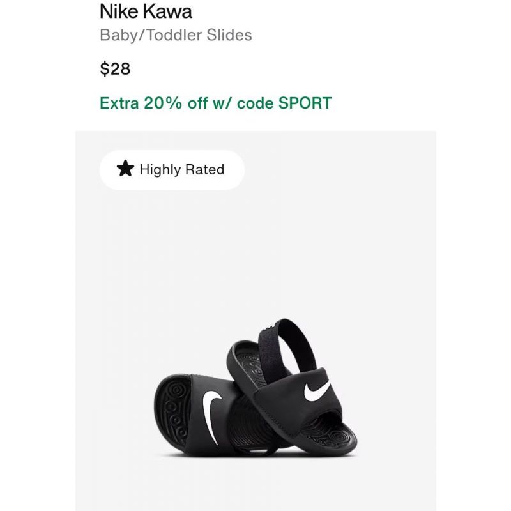Click the $28 price
511x511 pixels.
115,69
